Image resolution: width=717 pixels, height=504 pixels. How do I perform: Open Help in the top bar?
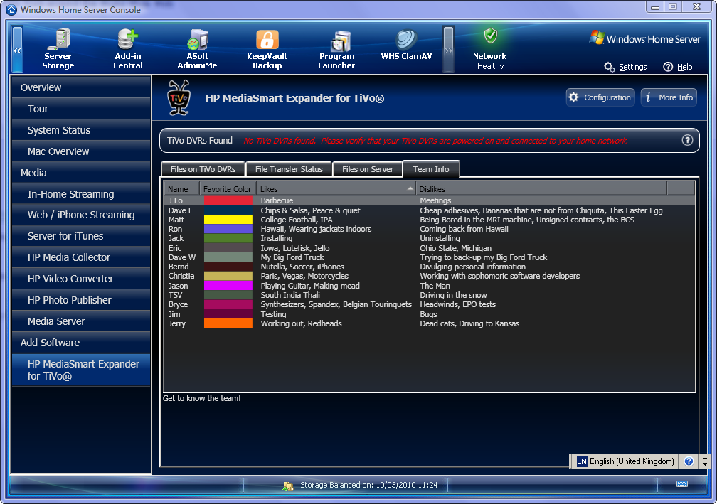(x=678, y=67)
